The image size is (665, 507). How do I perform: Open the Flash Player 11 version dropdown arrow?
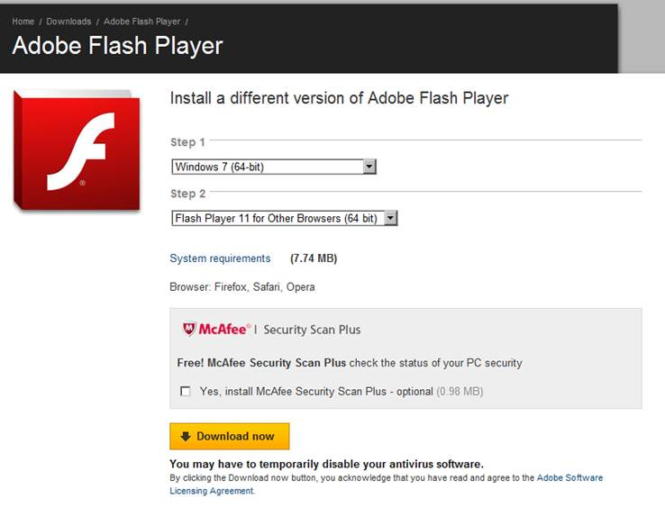(390, 218)
